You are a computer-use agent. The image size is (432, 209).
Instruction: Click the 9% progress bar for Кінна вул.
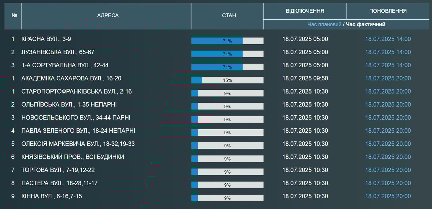pyautogui.click(x=227, y=198)
